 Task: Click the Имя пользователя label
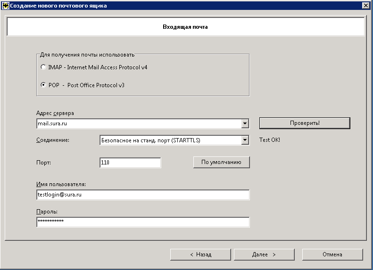pyautogui.click(x=60, y=184)
